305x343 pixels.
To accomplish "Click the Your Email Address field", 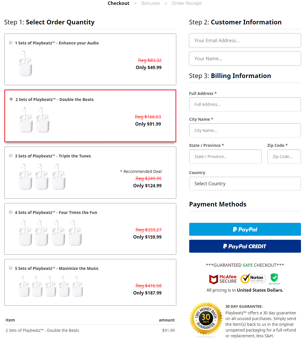I will click(245, 40).
